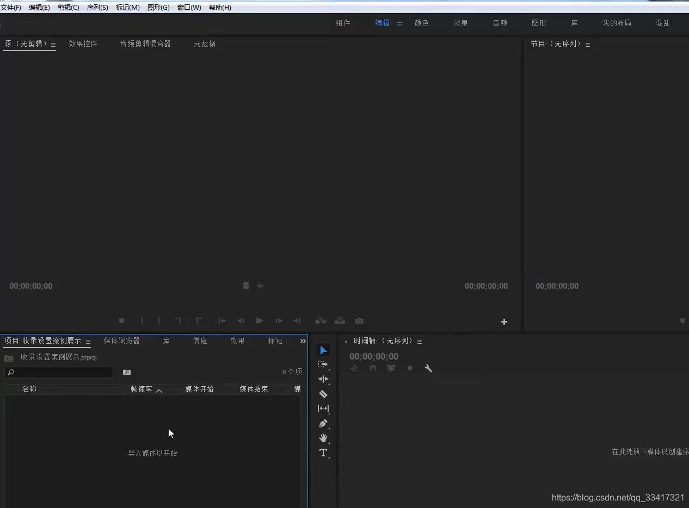Click Go to In in Source monitor

click(x=222, y=321)
